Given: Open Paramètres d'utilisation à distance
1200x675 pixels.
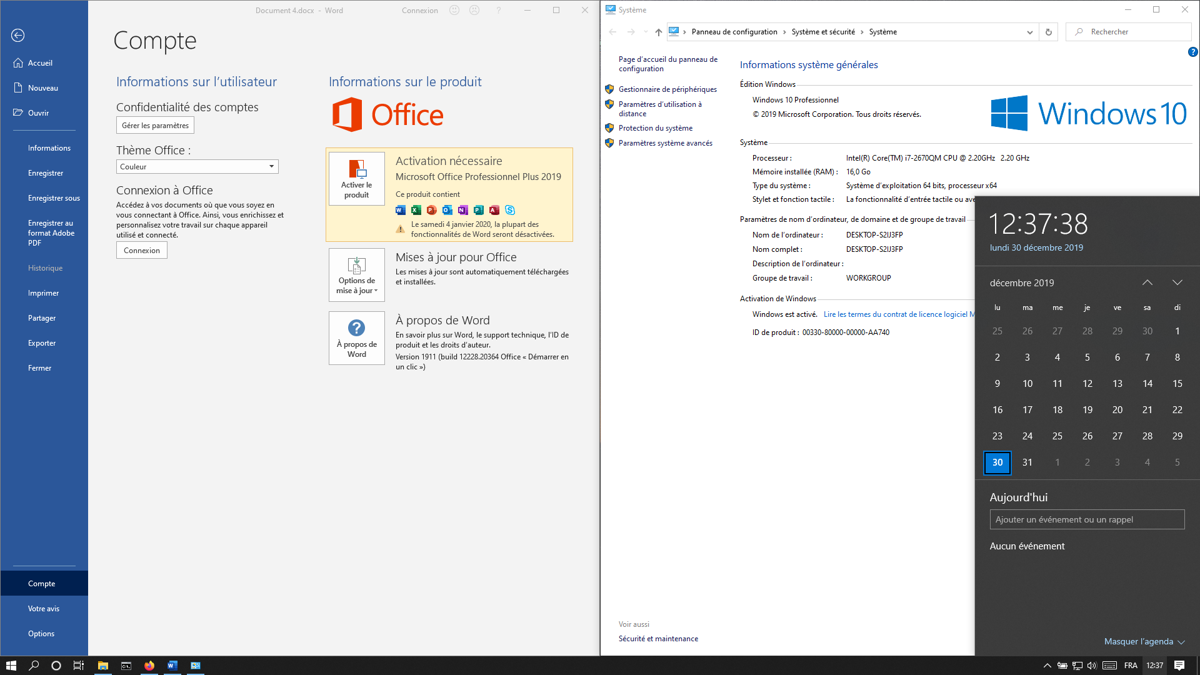Looking at the screenshot, I should coord(660,109).
